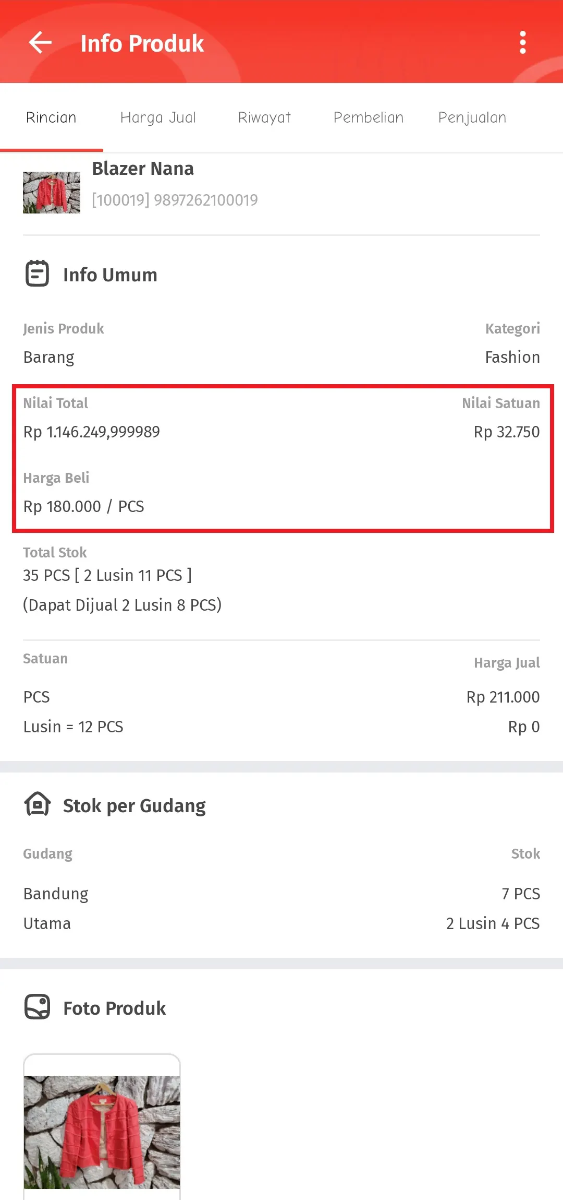563x1200 pixels.
Task: Open the Riwayat tab
Action: pos(264,117)
